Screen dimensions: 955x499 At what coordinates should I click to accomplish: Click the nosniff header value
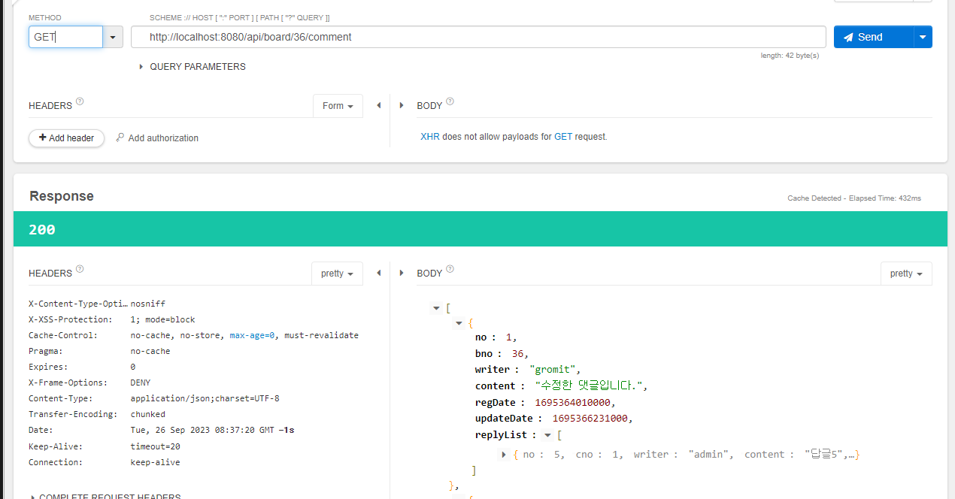[148, 304]
